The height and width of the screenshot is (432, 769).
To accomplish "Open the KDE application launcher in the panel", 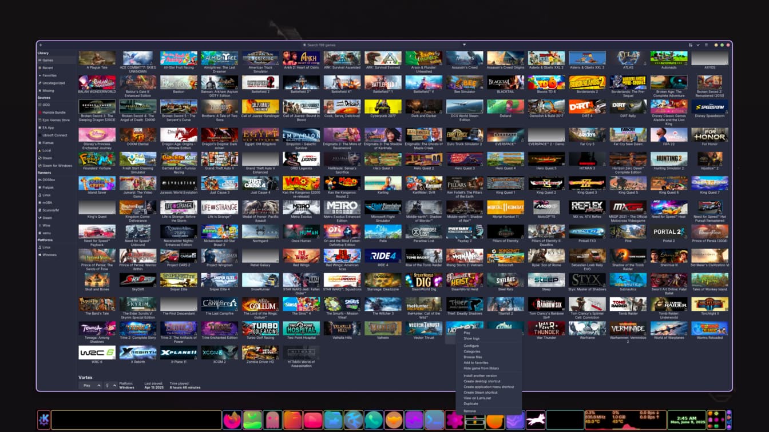I will 44,420.
